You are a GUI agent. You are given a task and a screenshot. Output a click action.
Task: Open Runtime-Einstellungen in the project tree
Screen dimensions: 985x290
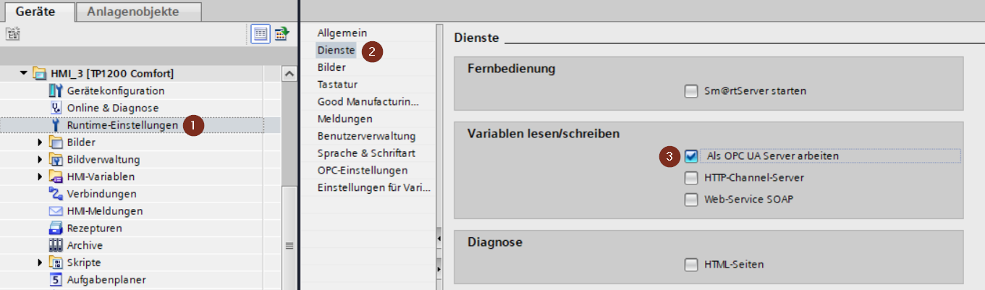(x=122, y=125)
